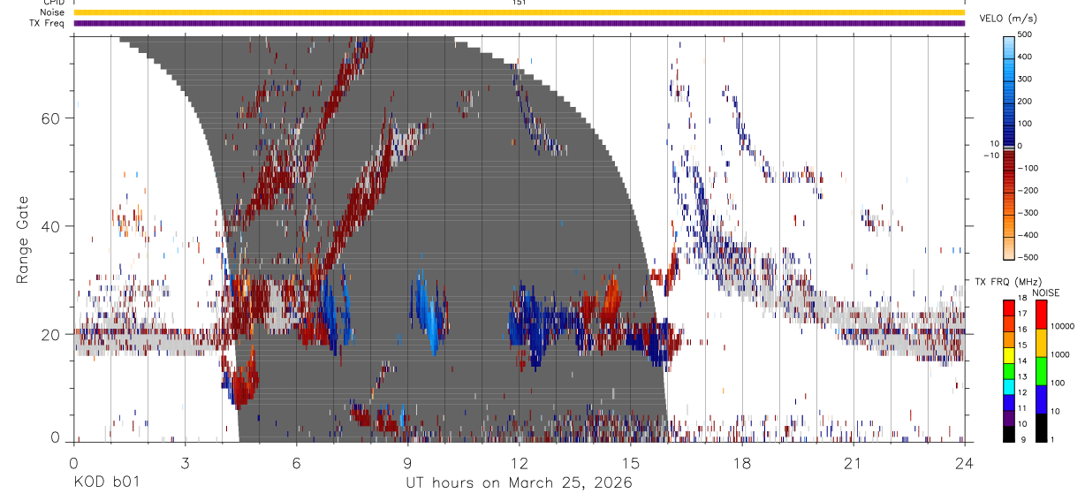1085x501 pixels.
Task: Click the 21 tick on the UT hours axis
Action: [854, 463]
